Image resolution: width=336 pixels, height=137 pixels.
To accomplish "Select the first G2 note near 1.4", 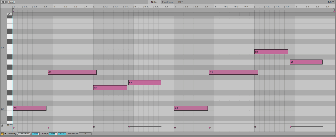I will (x=72, y=72).
